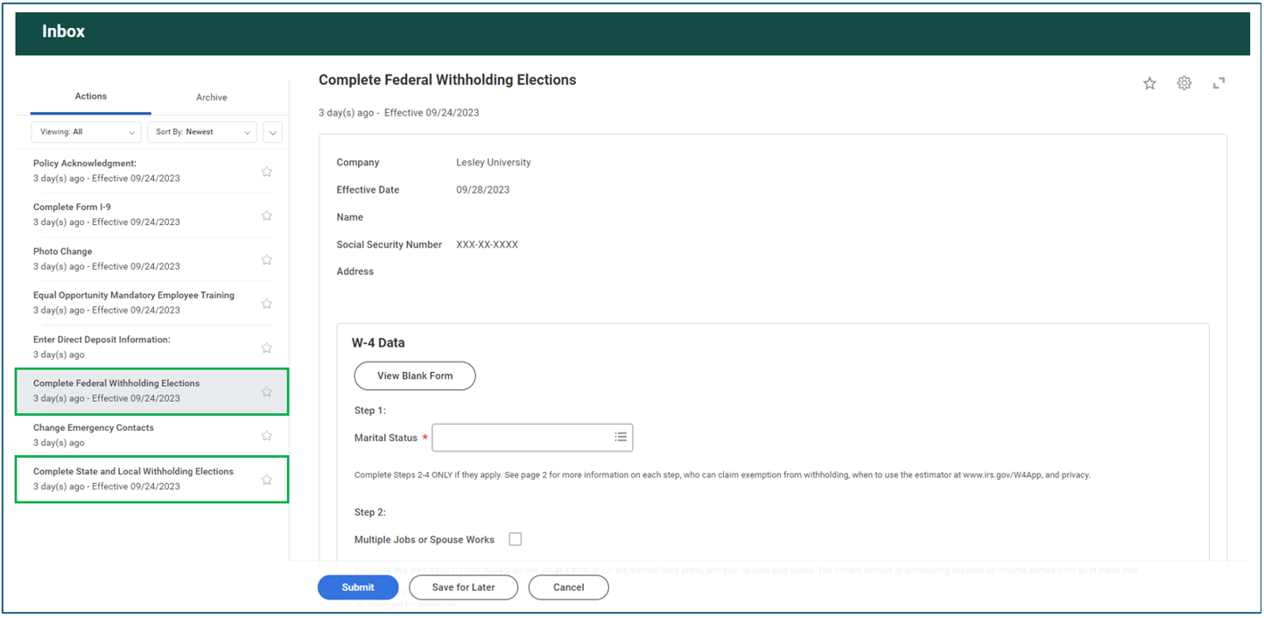Favorite the open task using the header star

pyautogui.click(x=1150, y=83)
